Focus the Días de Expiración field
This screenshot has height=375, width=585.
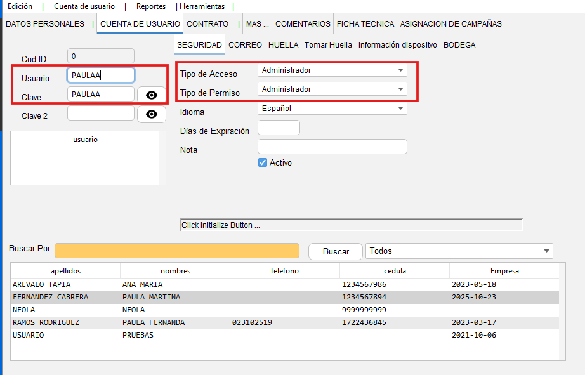pos(279,128)
